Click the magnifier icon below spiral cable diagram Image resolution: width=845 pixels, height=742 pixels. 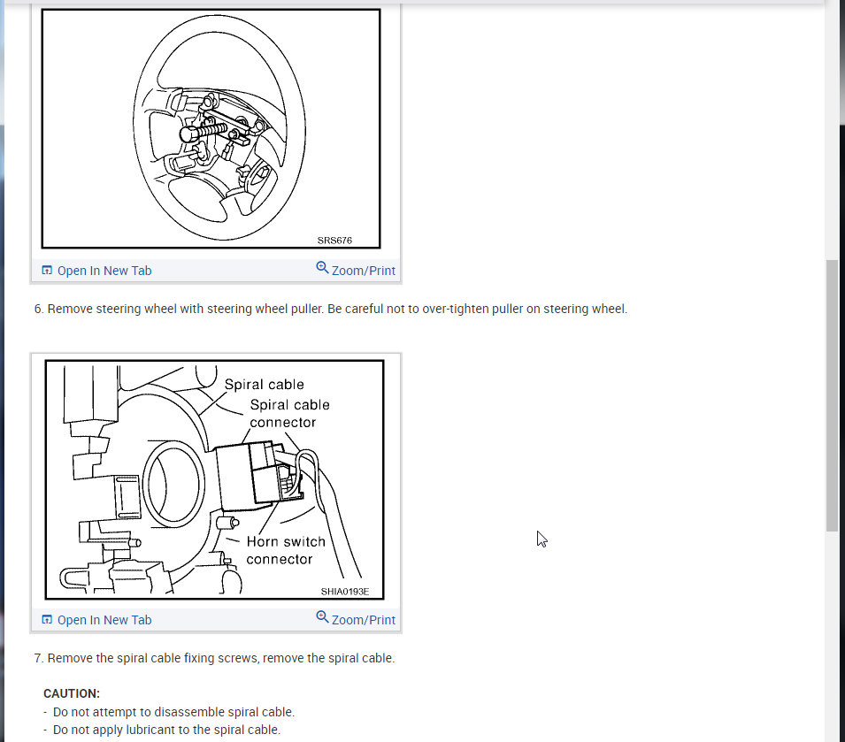point(322,616)
